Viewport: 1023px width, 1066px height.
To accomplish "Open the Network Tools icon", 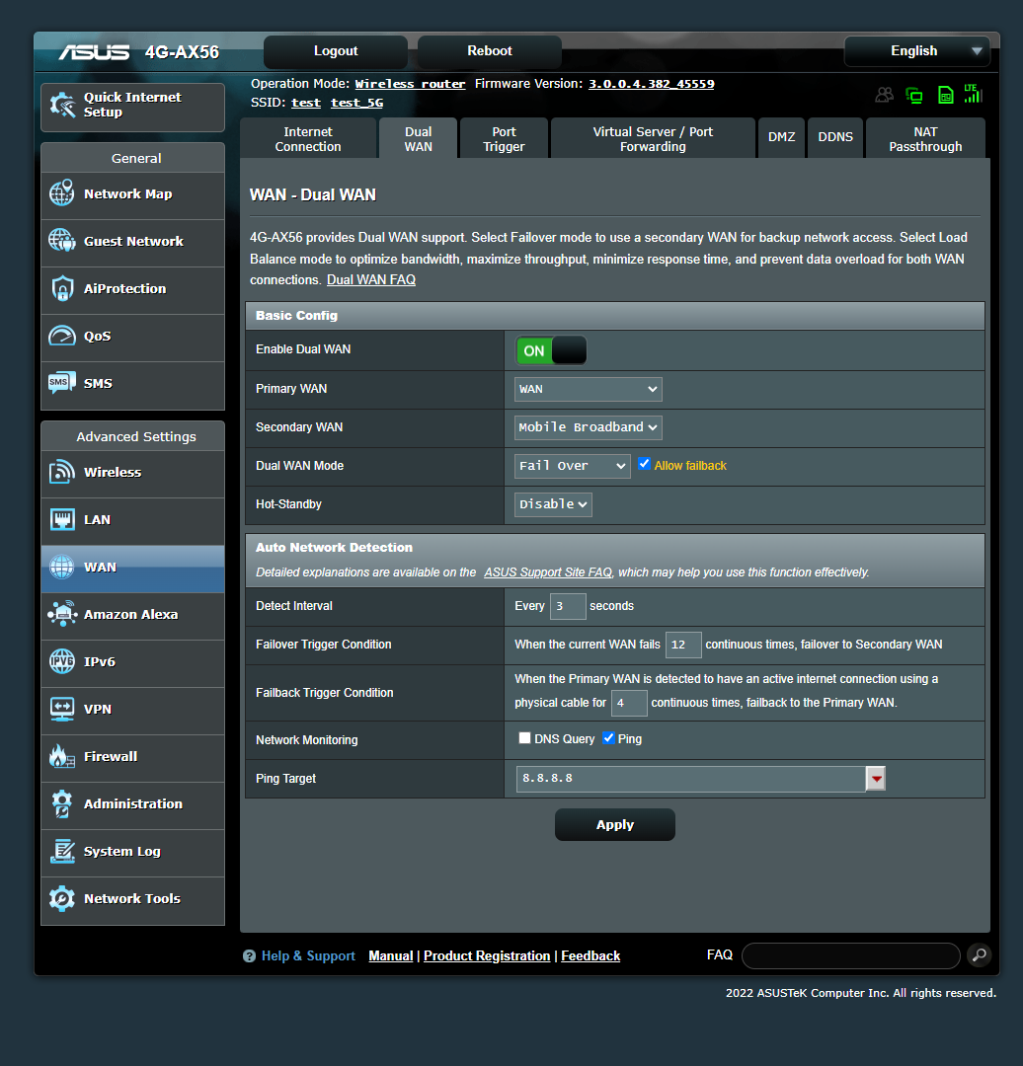I will [x=62, y=899].
